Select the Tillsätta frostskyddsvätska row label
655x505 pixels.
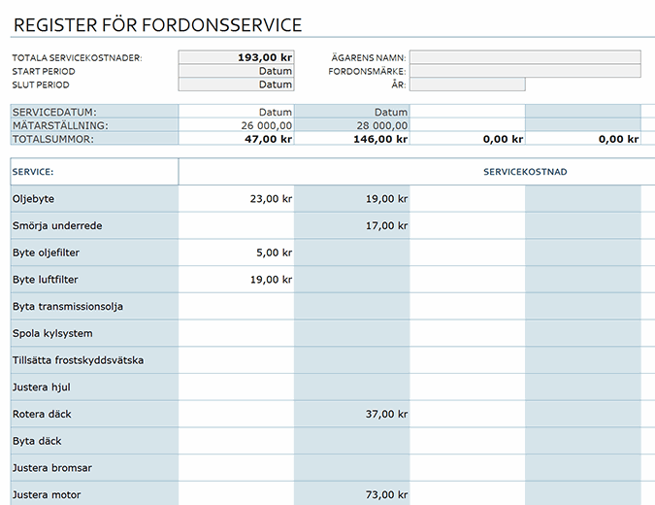coord(79,360)
